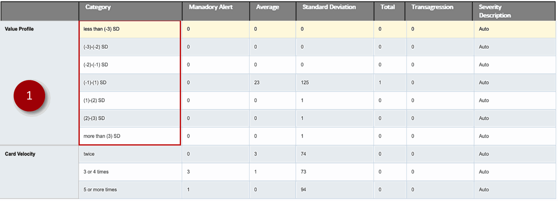This screenshot has height=201, width=558.
Task: Click the "more than (3) SD" category cell
Action: (x=102, y=136)
